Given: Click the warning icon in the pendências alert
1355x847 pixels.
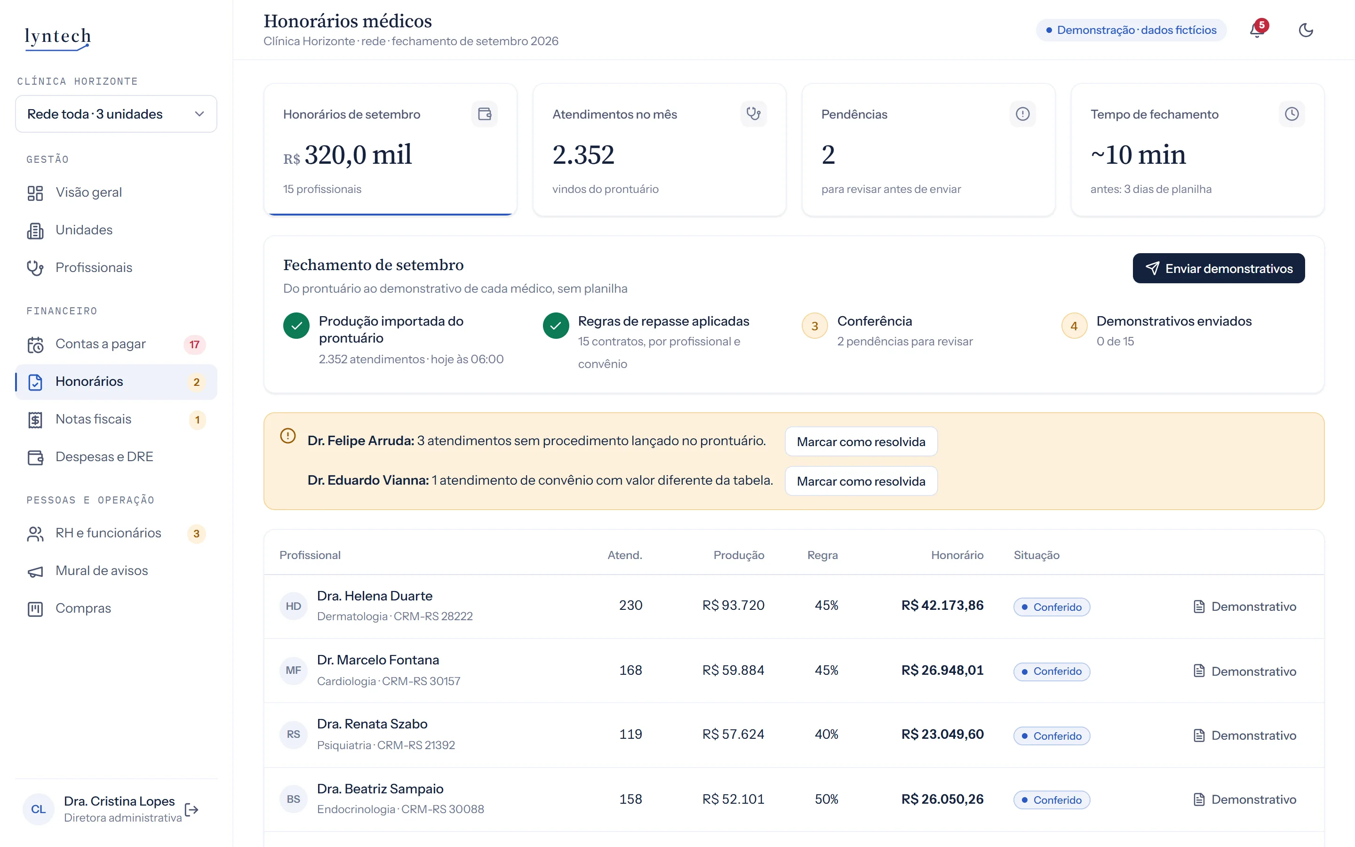Looking at the screenshot, I should [288, 436].
